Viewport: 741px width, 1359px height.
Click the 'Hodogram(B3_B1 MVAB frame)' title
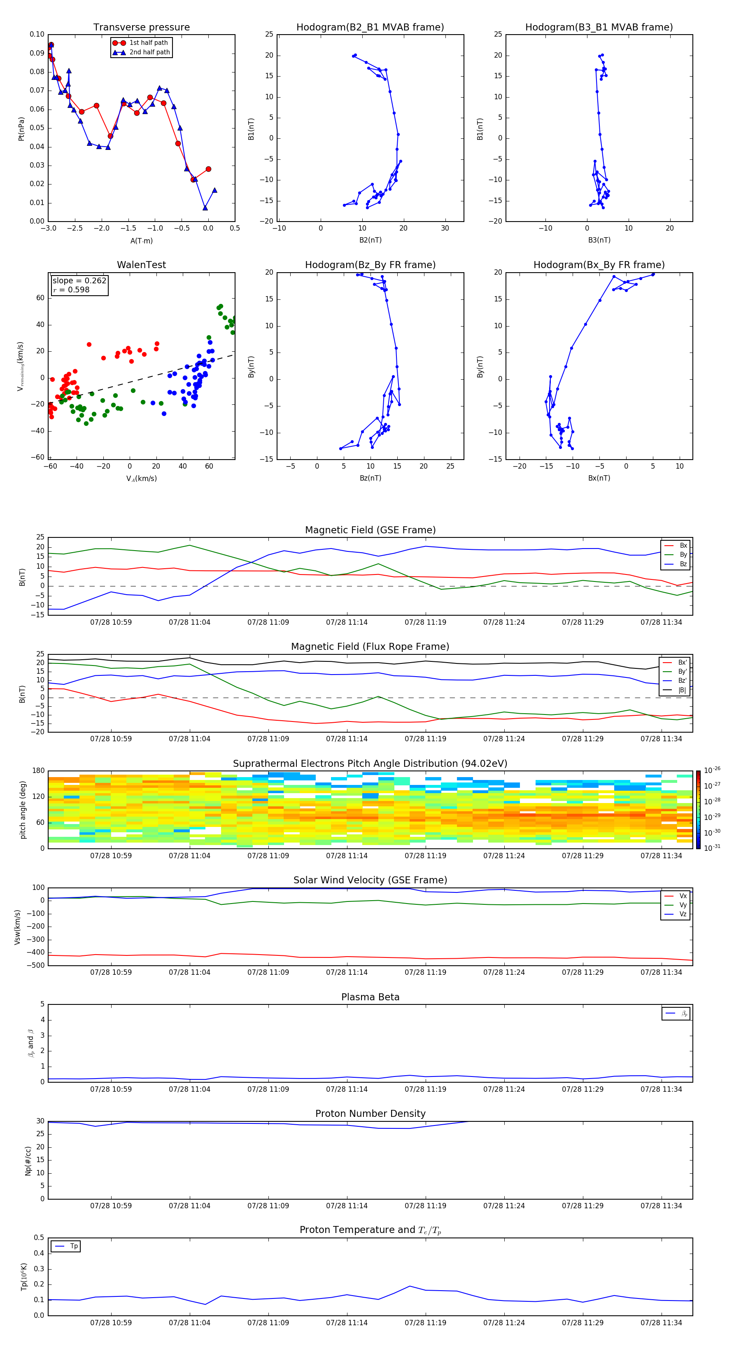coord(599,27)
